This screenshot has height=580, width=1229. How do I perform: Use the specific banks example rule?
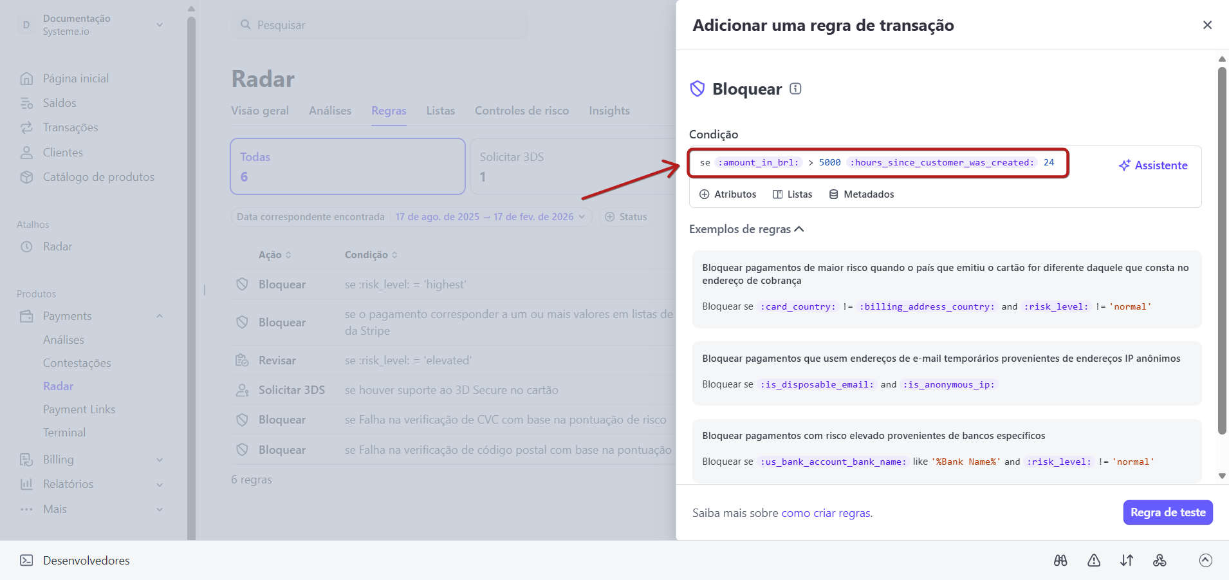pos(947,451)
